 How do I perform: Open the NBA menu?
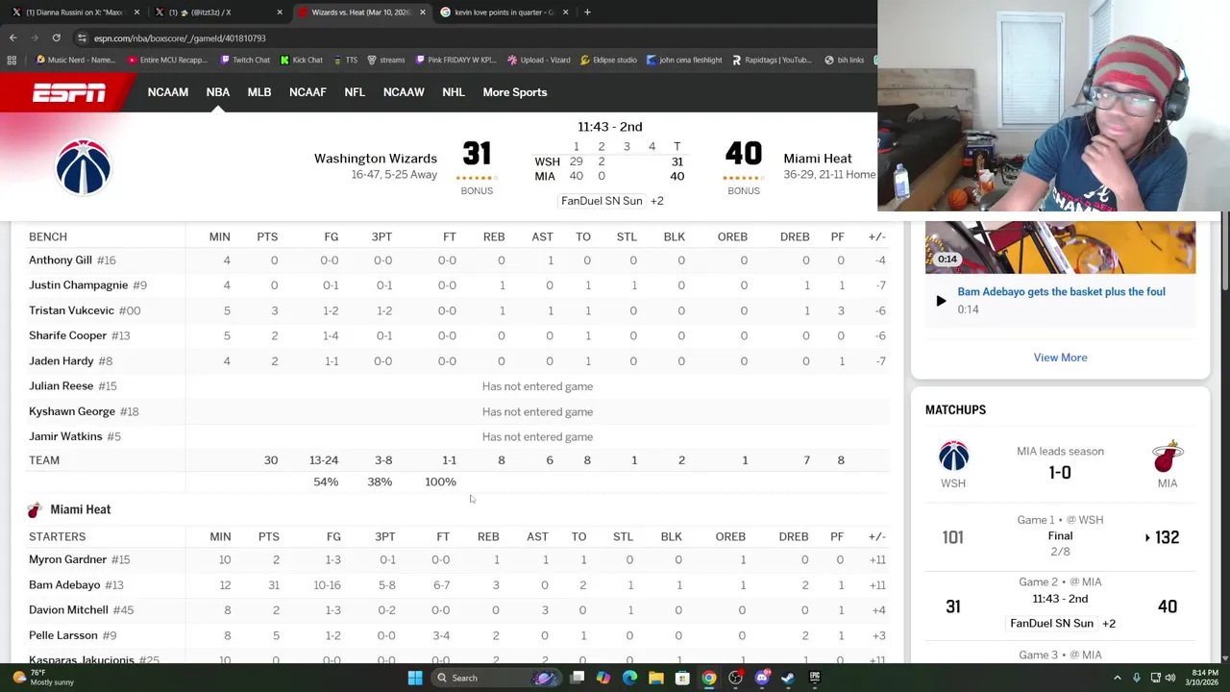coord(218,92)
